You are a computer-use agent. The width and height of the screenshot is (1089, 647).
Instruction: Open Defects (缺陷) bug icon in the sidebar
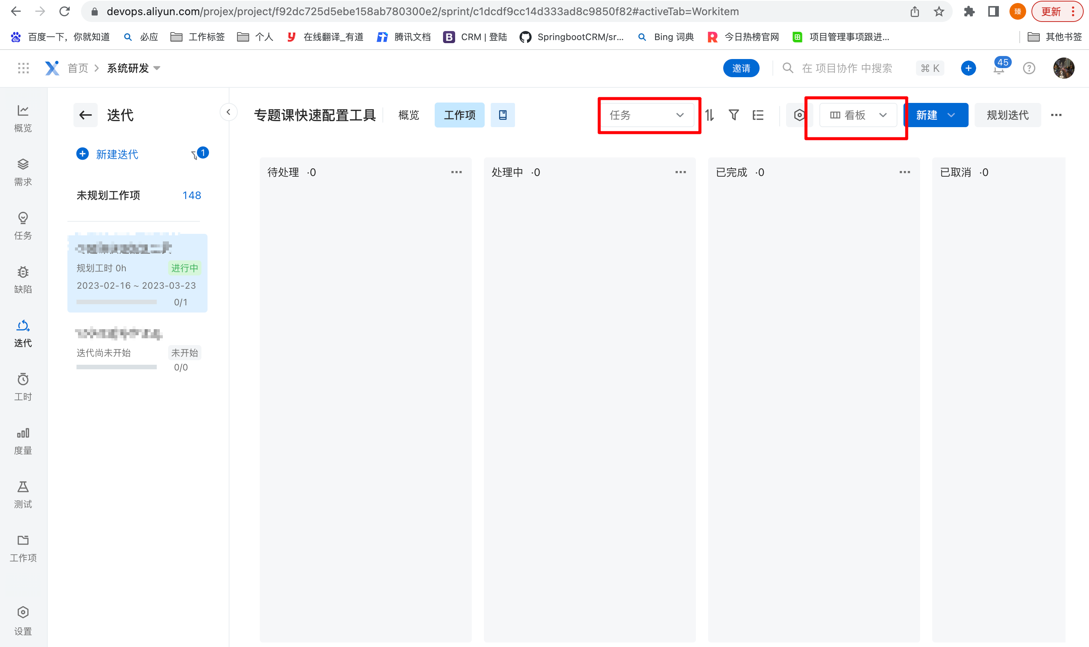tap(23, 280)
